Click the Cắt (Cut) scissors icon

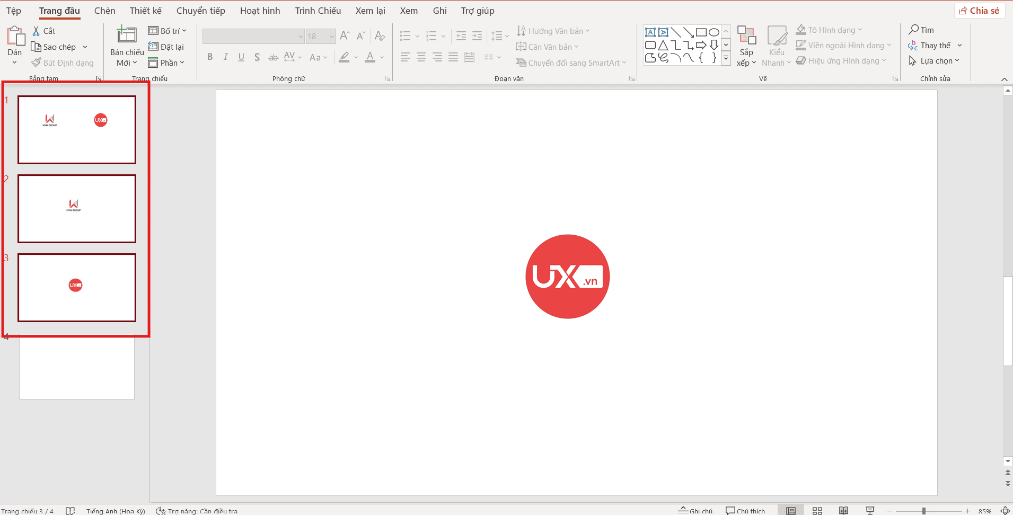(x=36, y=31)
